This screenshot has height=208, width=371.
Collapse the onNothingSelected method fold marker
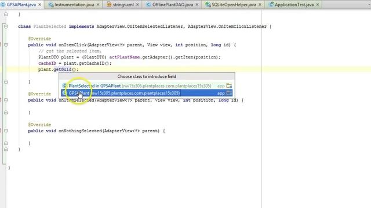coord(6,131)
